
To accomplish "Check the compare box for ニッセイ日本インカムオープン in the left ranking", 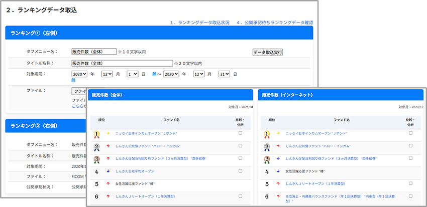I will tap(240, 133).
